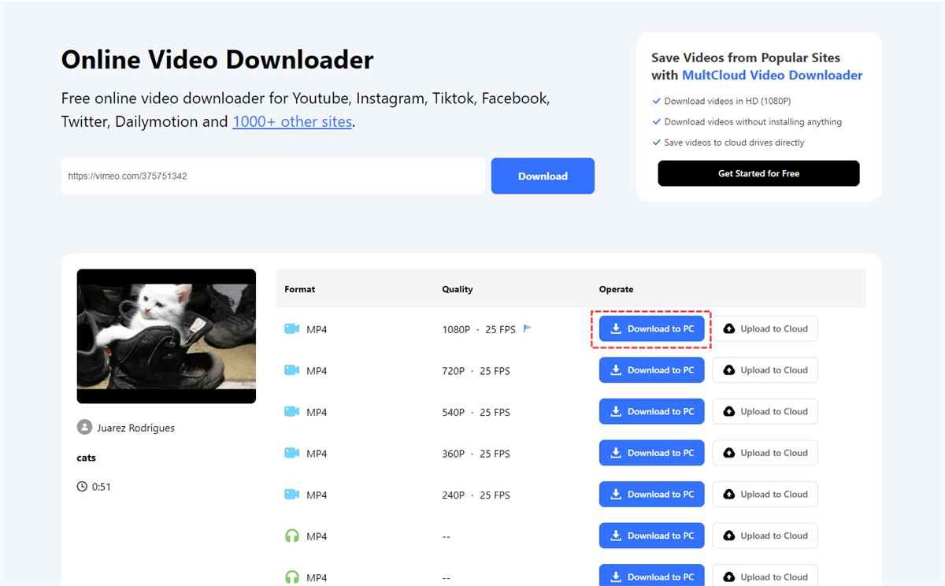Upload the 720P video to Cloud
Image resolution: width=945 pixels, height=586 pixels.
pyautogui.click(x=765, y=370)
